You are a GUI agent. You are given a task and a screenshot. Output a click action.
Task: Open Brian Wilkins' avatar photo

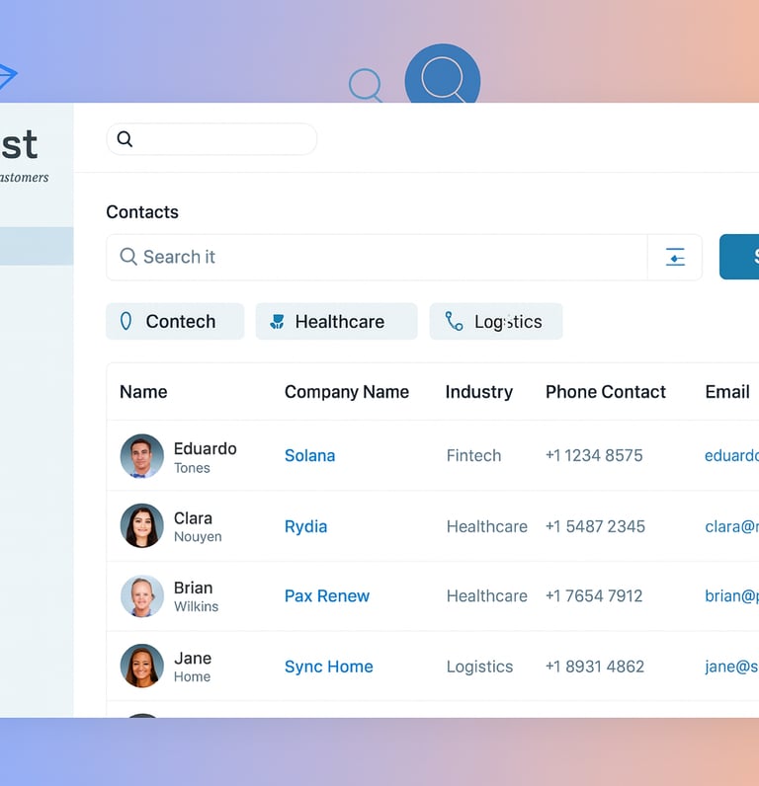142,596
